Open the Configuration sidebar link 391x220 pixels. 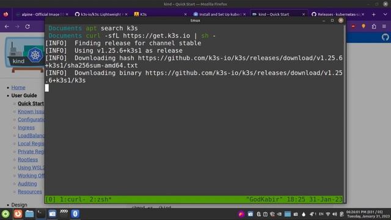31,120
